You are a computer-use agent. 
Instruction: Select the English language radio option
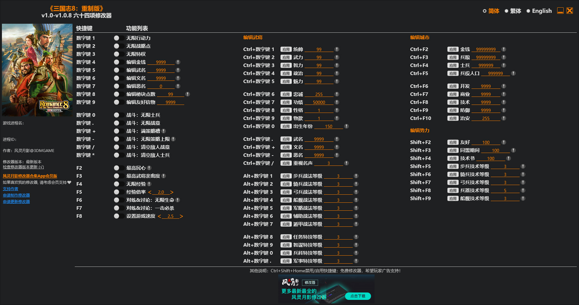[539, 11]
